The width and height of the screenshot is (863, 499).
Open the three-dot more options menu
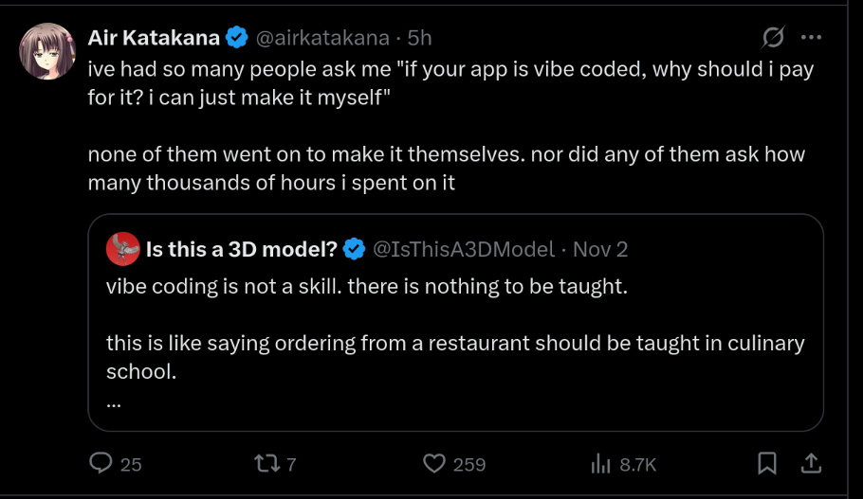pos(811,38)
